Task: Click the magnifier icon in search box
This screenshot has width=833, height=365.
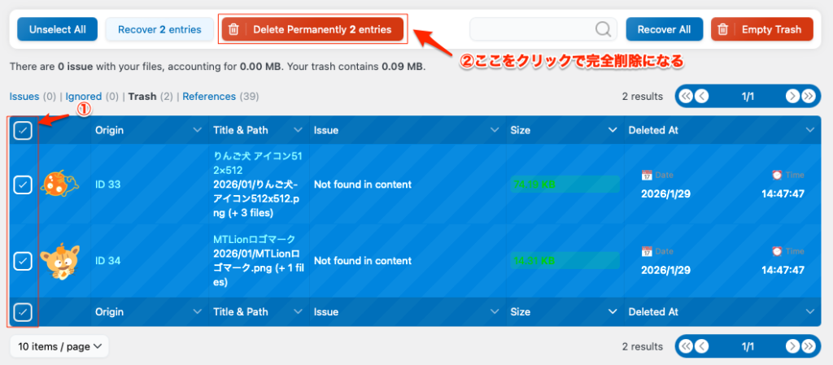Action: [603, 29]
